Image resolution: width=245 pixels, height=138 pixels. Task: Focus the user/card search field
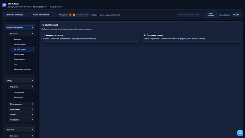point(190,15)
